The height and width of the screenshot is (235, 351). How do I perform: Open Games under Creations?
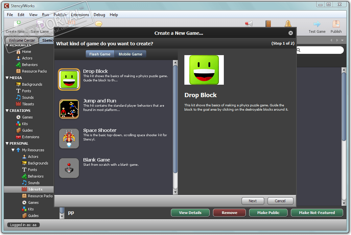pos(27,117)
